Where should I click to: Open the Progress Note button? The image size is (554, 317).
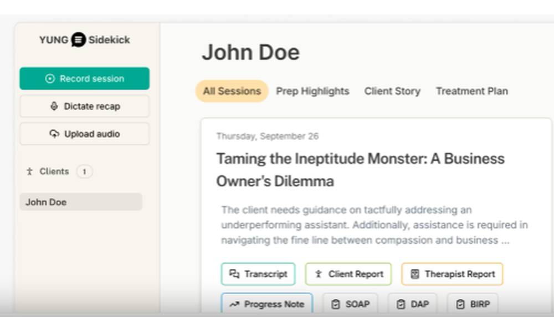[x=267, y=304]
